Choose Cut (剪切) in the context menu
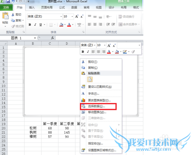Image resolution: width=193 pixels, height=155 pixels. click(101, 62)
